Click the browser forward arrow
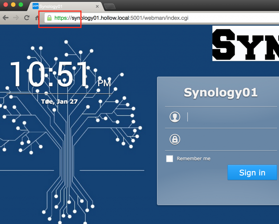The width and height of the screenshot is (279, 224). pyautogui.click(x=16, y=18)
